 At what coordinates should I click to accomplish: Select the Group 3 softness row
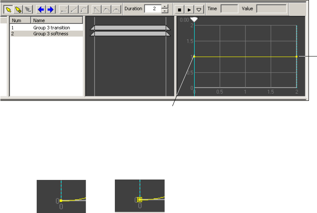(46, 34)
